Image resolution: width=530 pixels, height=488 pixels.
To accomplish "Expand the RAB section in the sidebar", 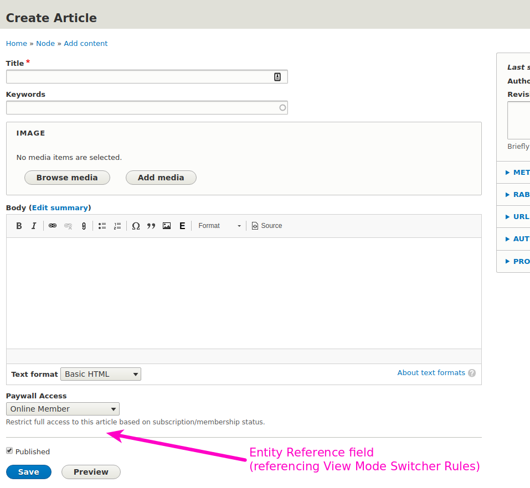I will [517, 195].
